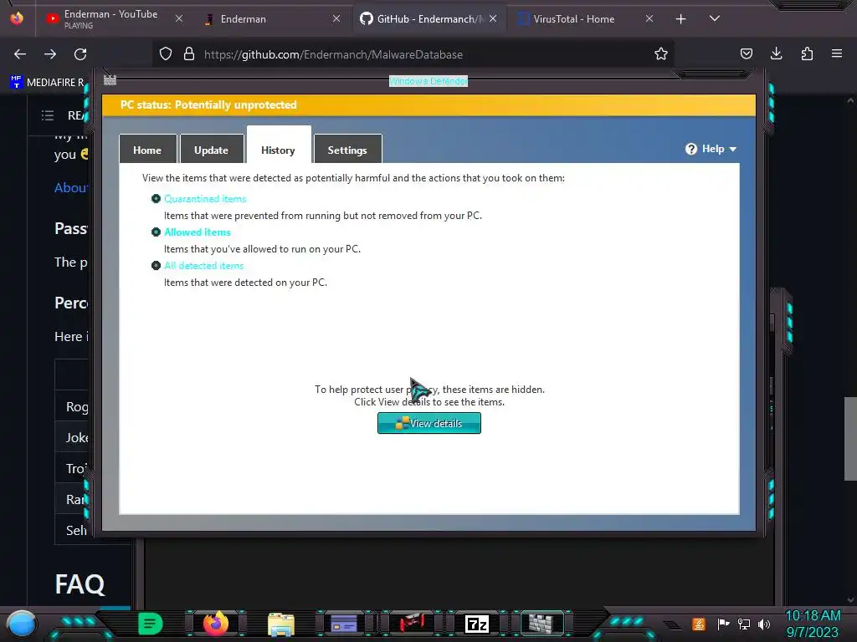Close the VirusTotal tab
857x642 pixels.
coord(649,18)
